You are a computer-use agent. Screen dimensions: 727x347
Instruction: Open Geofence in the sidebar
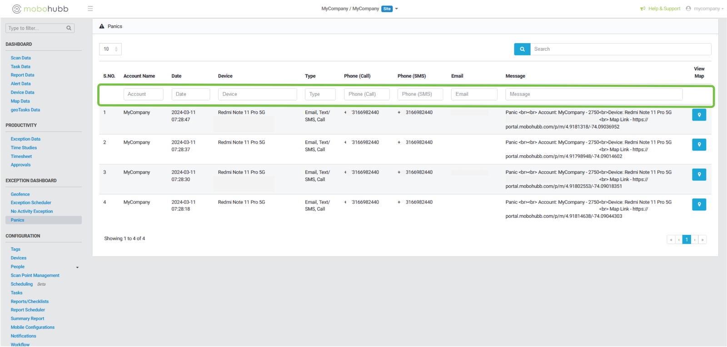[20, 194]
